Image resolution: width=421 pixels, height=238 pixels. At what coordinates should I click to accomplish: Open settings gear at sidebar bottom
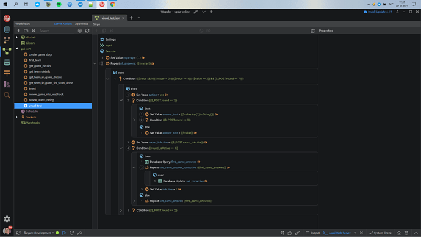pos(7,219)
